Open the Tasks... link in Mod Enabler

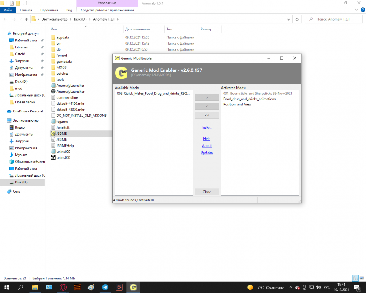tap(207, 127)
